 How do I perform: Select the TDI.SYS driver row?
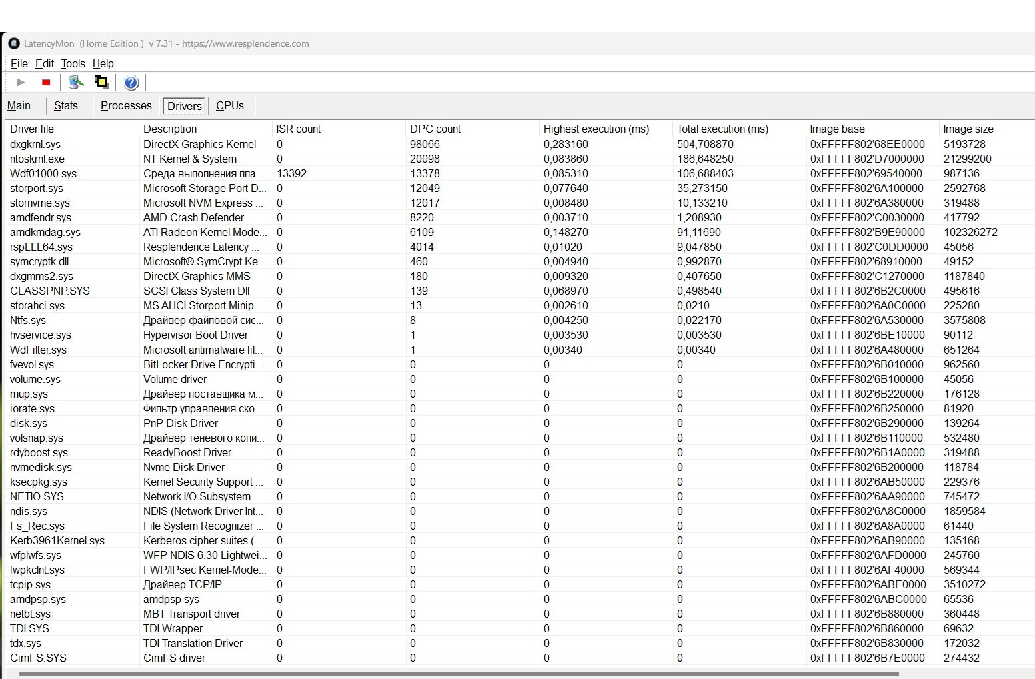(x=520, y=628)
